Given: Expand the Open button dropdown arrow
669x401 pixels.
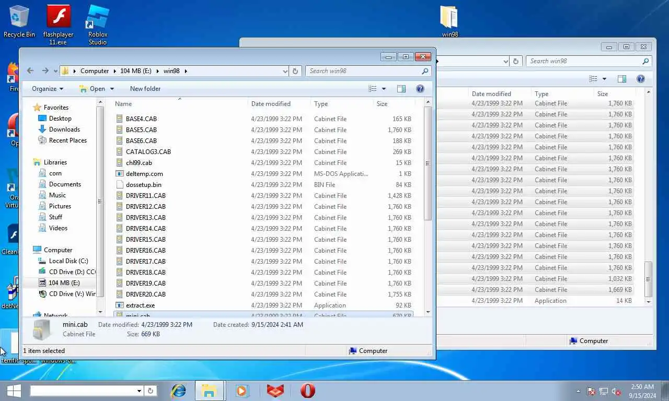Looking at the screenshot, I should 112,89.
